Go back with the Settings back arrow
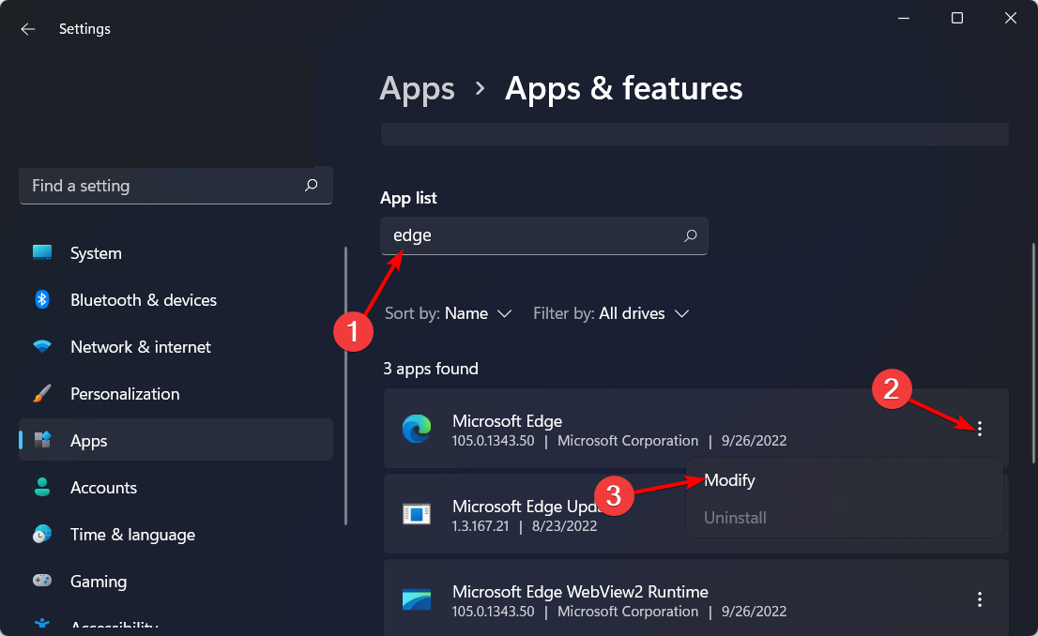The height and width of the screenshot is (636, 1038). [x=28, y=29]
